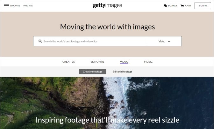Click the Sign In button
Screen dimensions: 214x129
[x=203, y=6]
